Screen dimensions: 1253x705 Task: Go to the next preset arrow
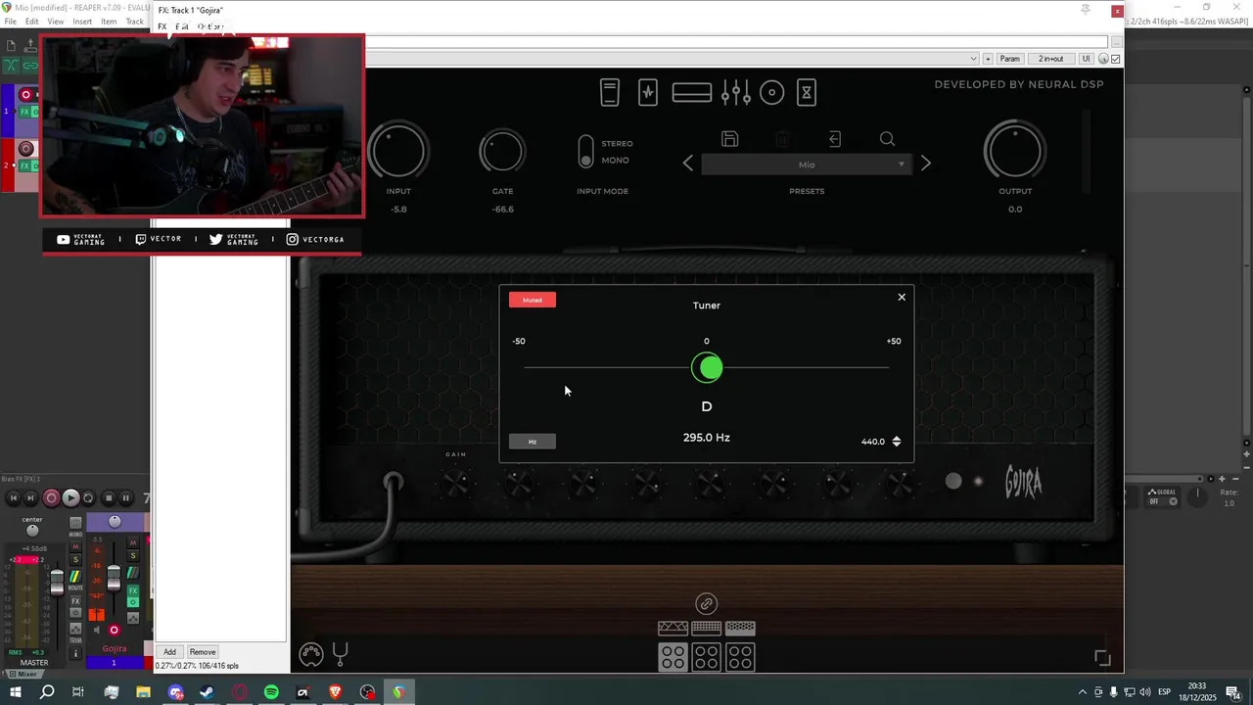[925, 164]
